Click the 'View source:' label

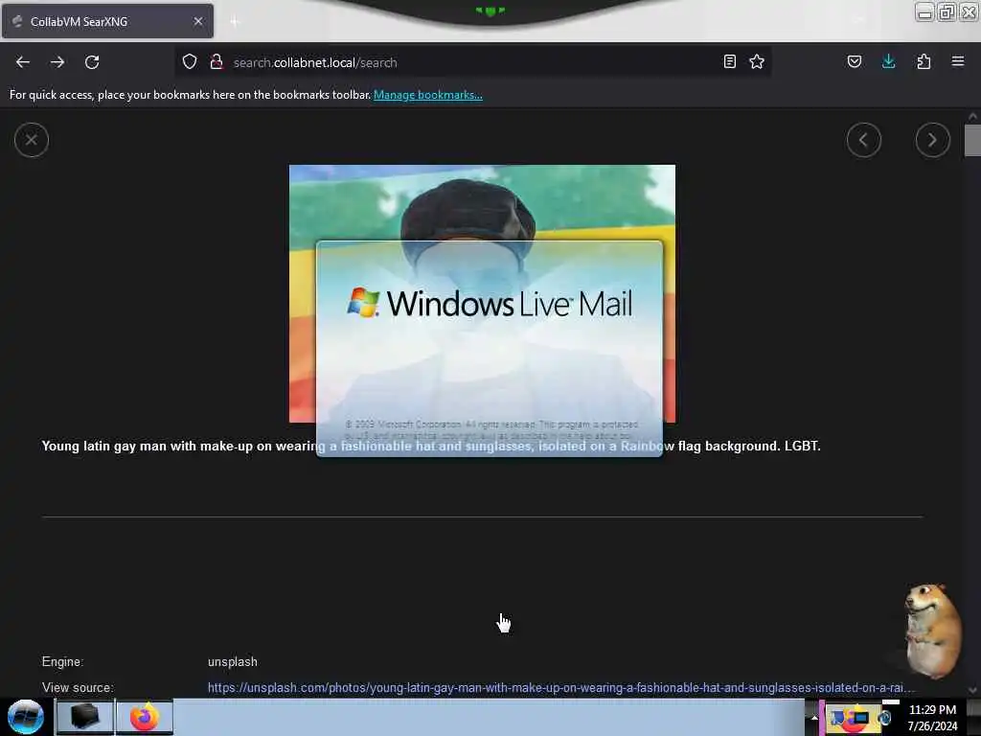(x=78, y=687)
